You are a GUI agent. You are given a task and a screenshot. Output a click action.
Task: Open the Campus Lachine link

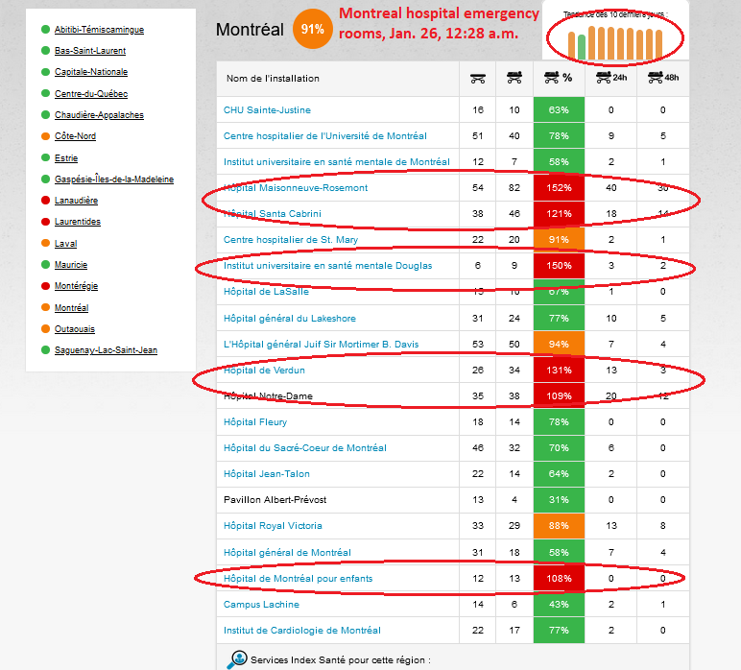click(261, 605)
